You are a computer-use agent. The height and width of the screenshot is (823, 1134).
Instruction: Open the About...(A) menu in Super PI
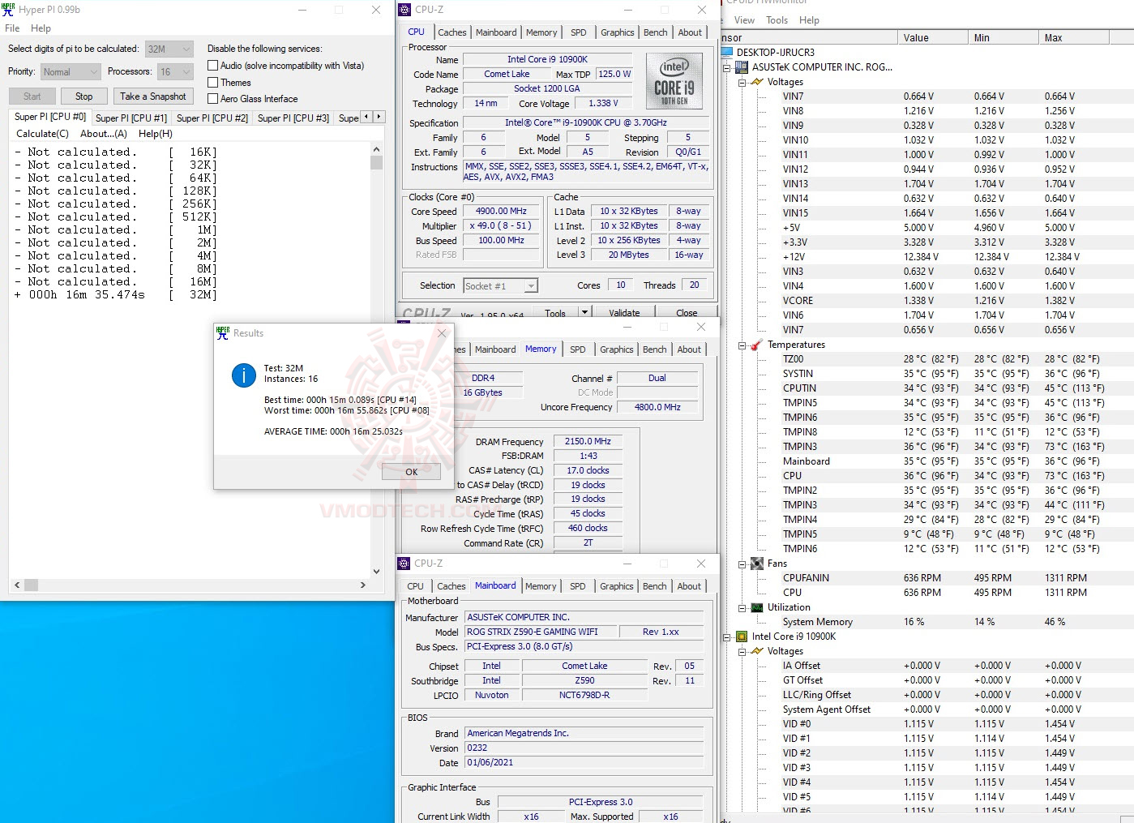pos(104,134)
